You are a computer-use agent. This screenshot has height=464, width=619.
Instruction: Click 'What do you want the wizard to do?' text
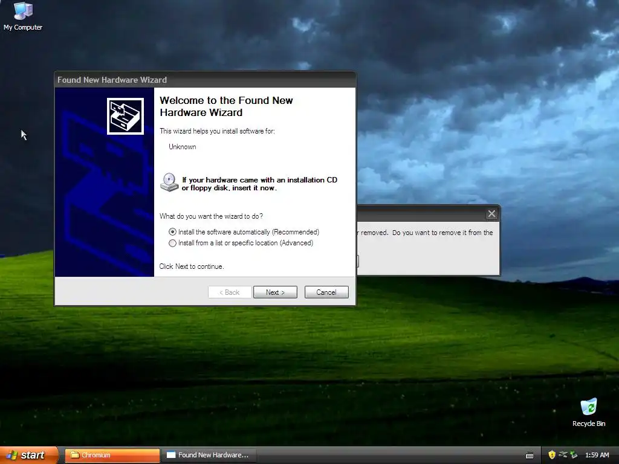pos(211,216)
